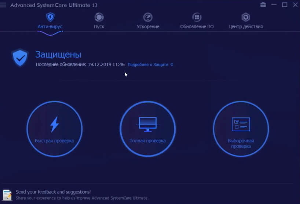Screen dimensions: 300x204
Task: Expand the protection details chevron
Action: click(172, 65)
